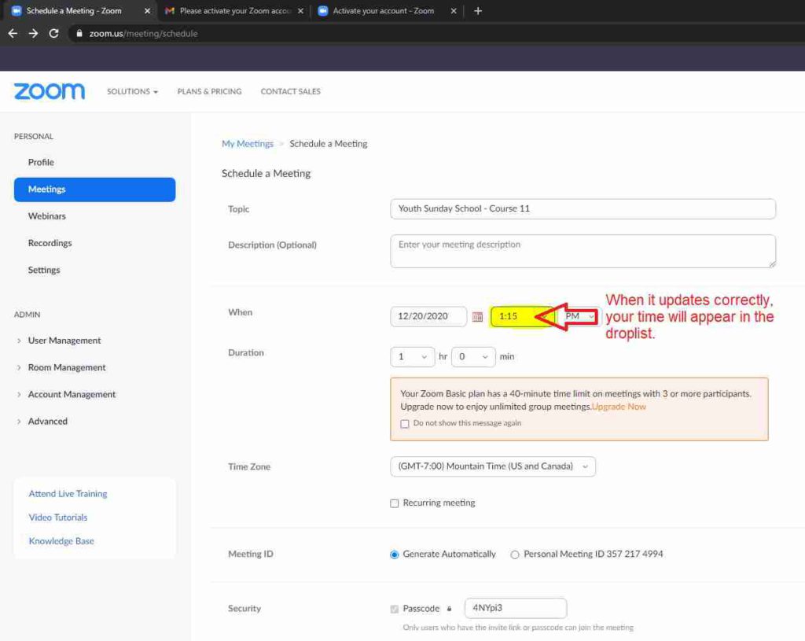This screenshot has height=641, width=805.
Task: Open the duration hours dropdown
Action: click(x=412, y=357)
